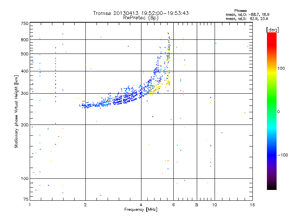Click the 'Phases' header text
Image resolution: width=297 pixels, height=223 pixels.
click(x=240, y=11)
